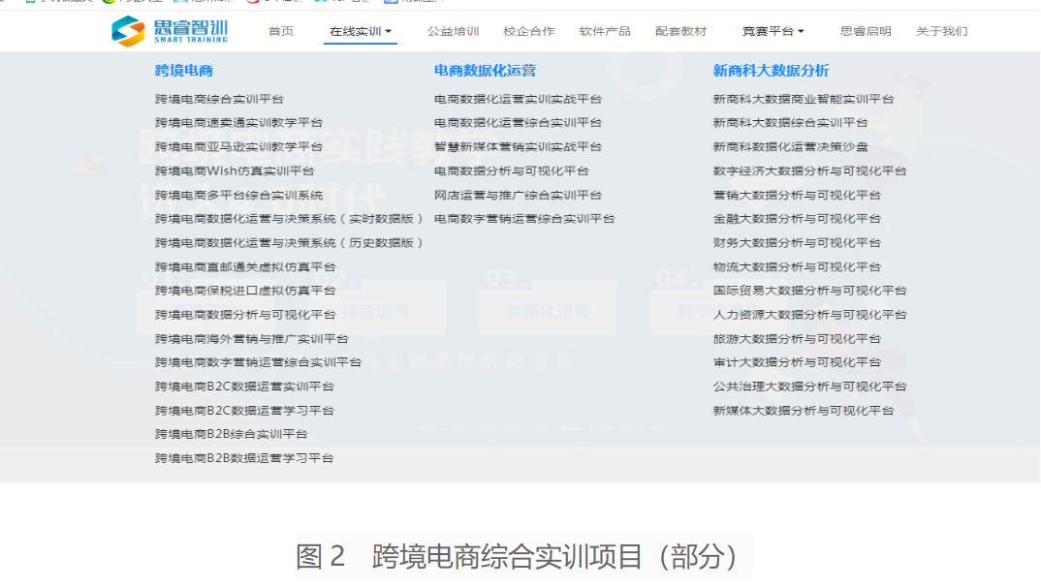Open 智慧新媒体营销实训实战平台
1041x588 pixels.
pos(518,147)
